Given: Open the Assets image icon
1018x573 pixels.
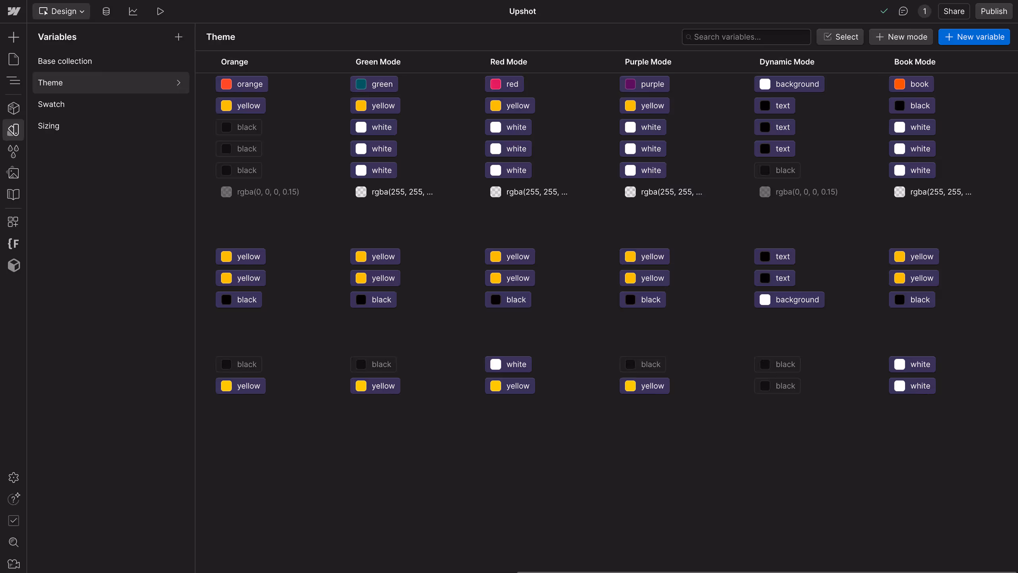Looking at the screenshot, I should click(x=14, y=173).
